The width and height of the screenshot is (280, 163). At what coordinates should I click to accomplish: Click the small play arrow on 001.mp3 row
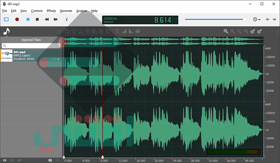pyautogui.click(x=58, y=59)
